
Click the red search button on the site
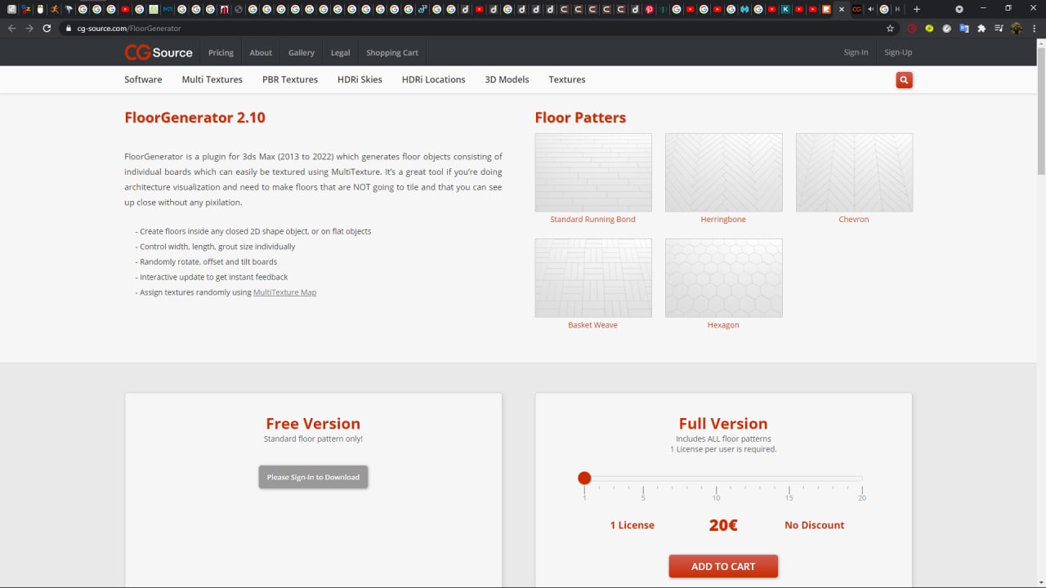[904, 80]
